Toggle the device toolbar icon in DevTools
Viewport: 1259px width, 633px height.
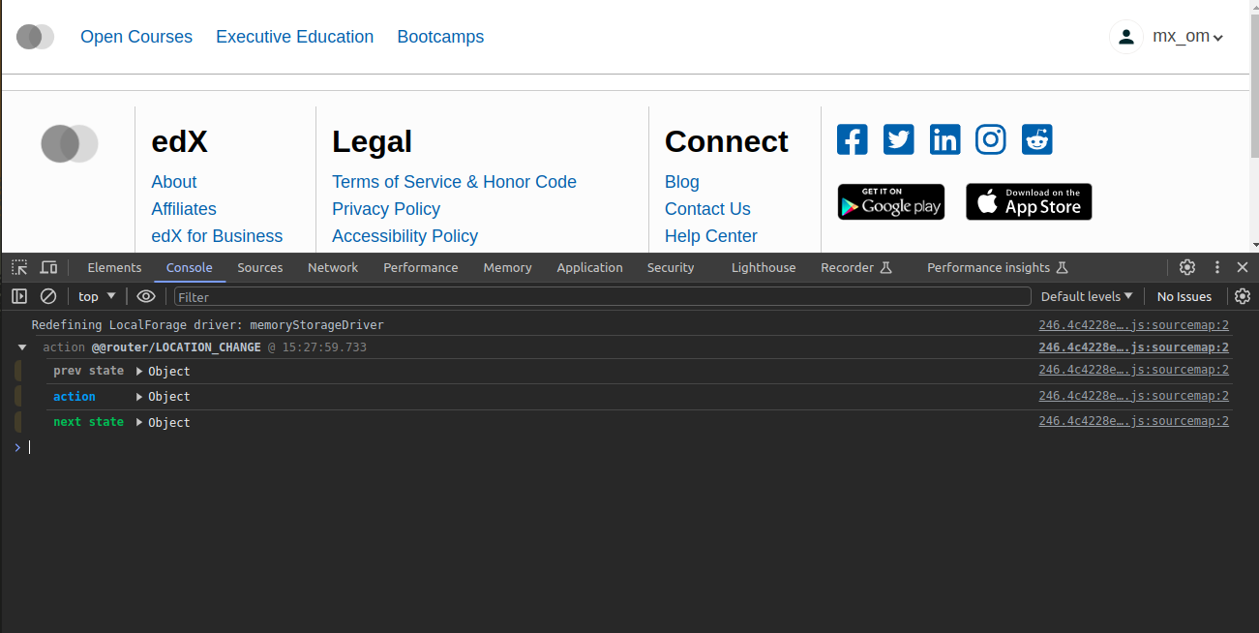tap(48, 267)
